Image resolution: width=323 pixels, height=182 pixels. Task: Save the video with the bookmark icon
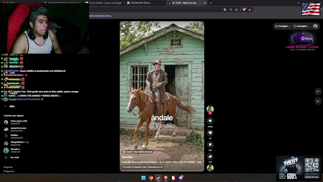tap(210, 145)
